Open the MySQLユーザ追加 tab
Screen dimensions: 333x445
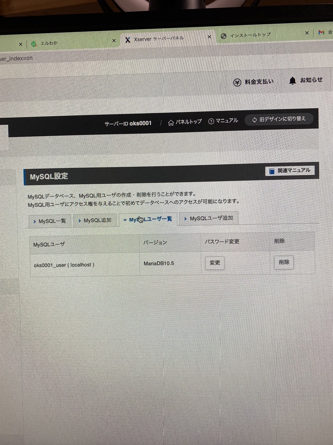pyautogui.click(x=209, y=218)
